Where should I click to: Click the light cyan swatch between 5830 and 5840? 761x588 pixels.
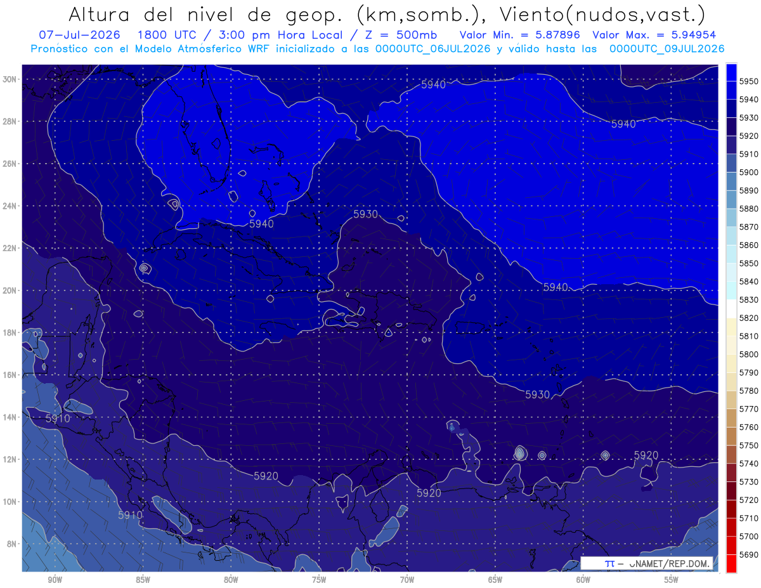click(731, 291)
